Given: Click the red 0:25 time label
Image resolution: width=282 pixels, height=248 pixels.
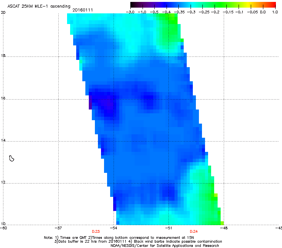Looking at the screenshot, I should click(96, 232).
